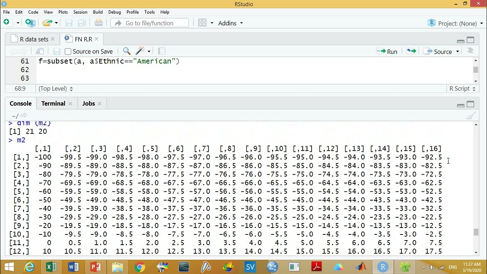The height and width of the screenshot is (274, 487).
Task: Show document outline icon
Action: [x=470, y=51]
